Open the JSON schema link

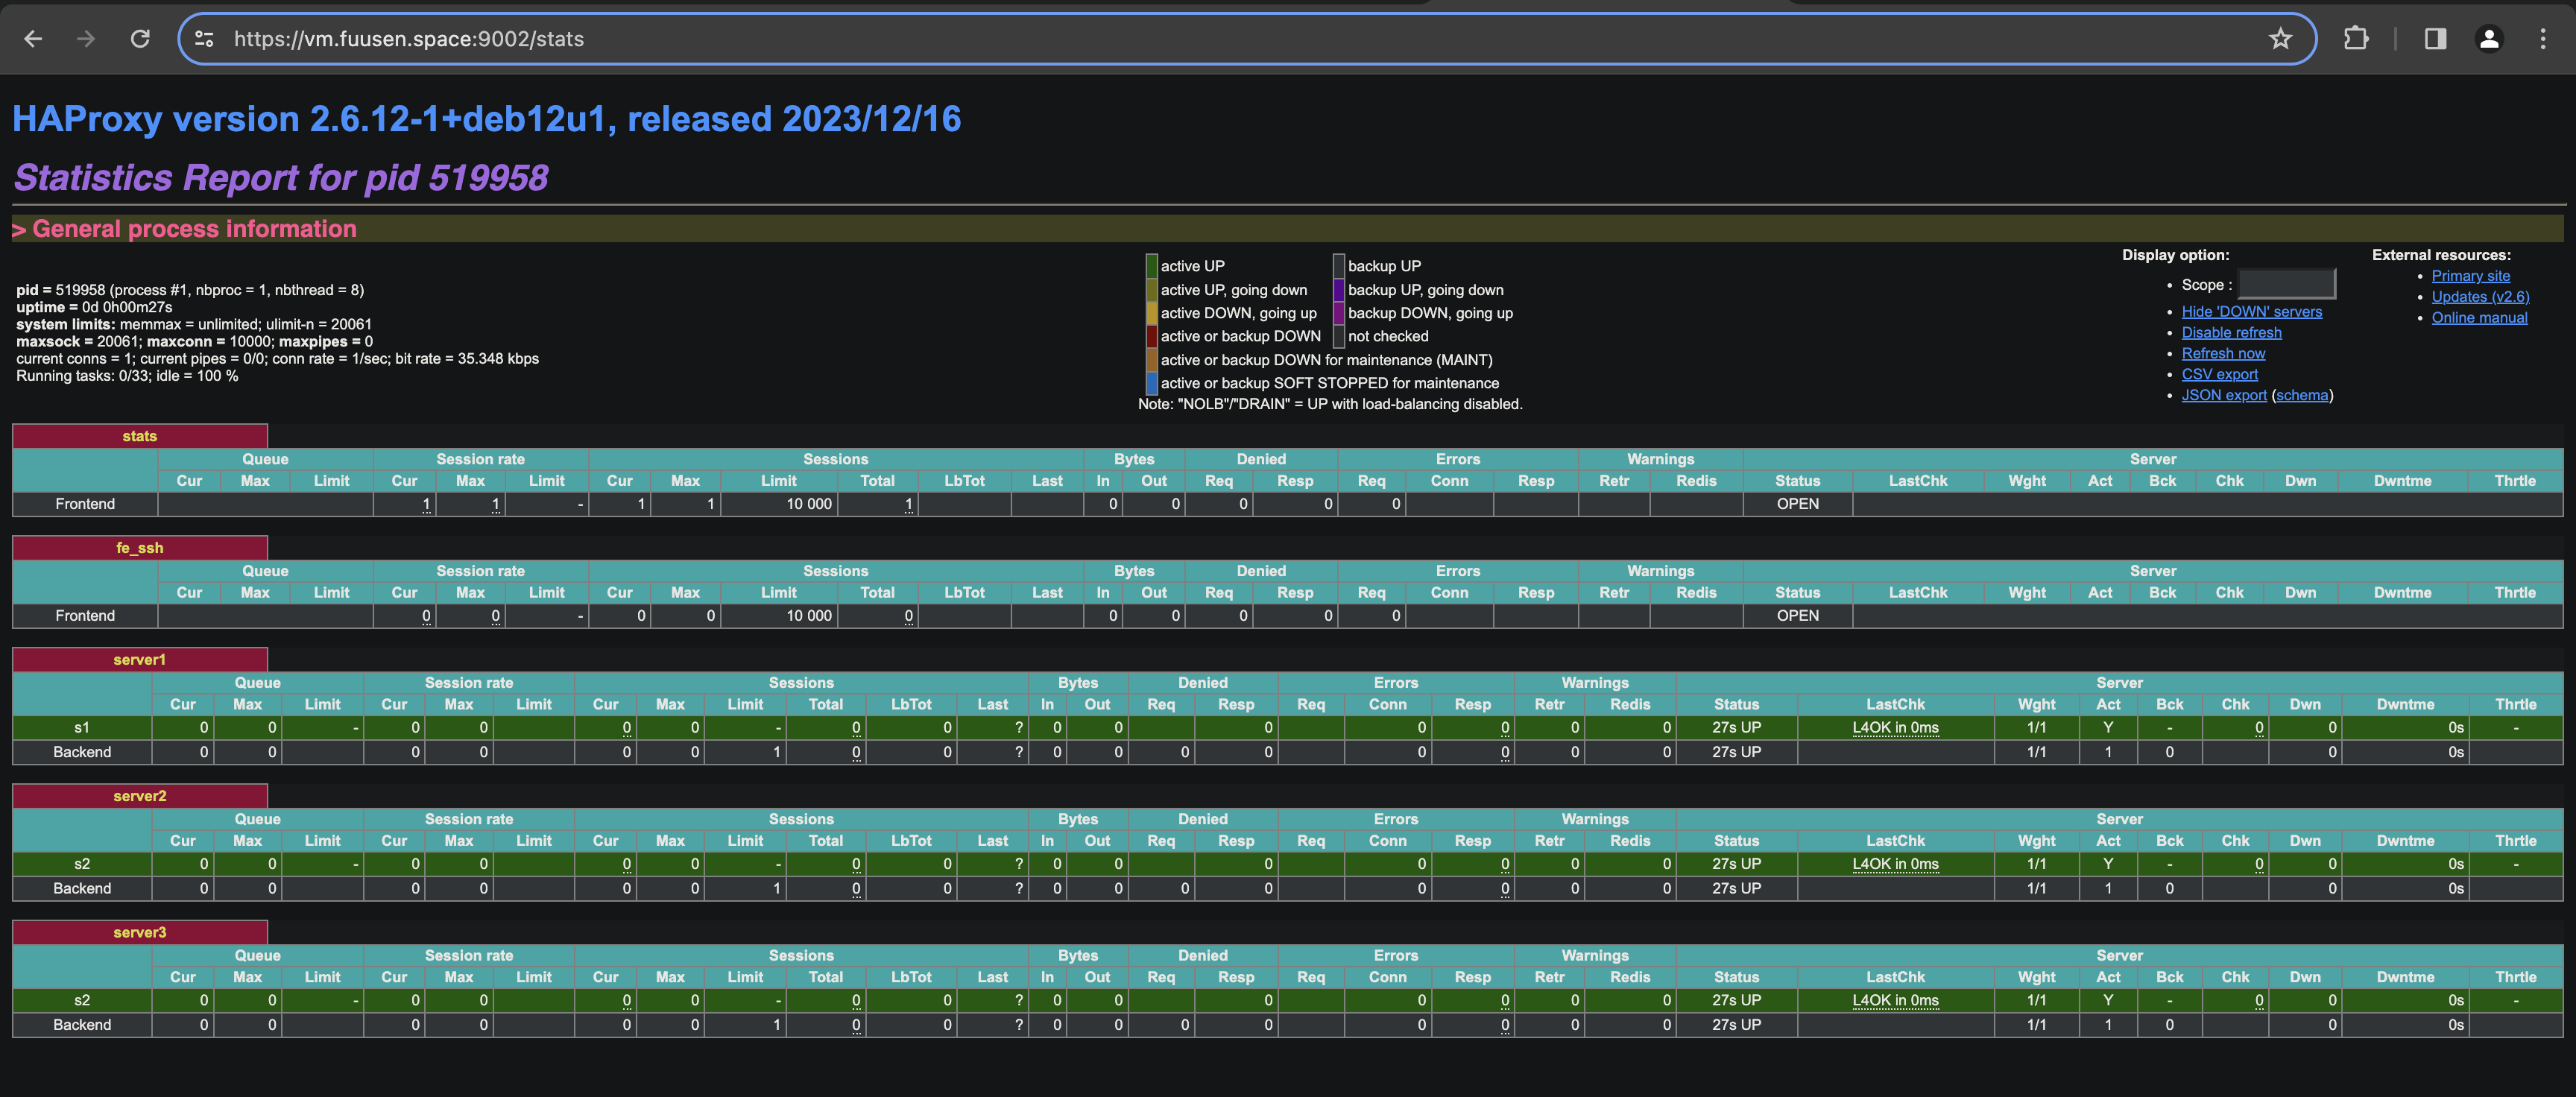point(2302,395)
